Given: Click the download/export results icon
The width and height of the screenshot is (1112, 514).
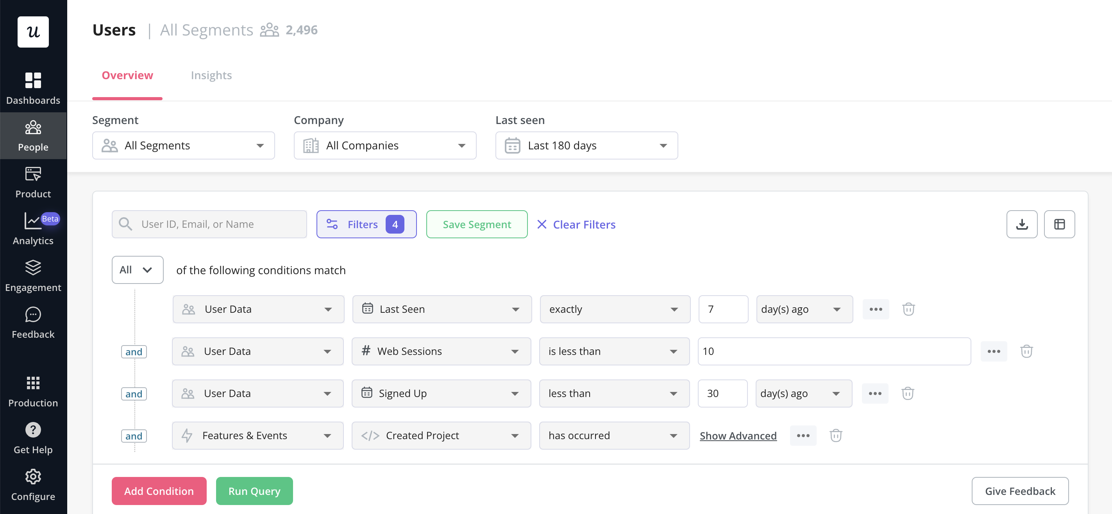Looking at the screenshot, I should pos(1022,224).
